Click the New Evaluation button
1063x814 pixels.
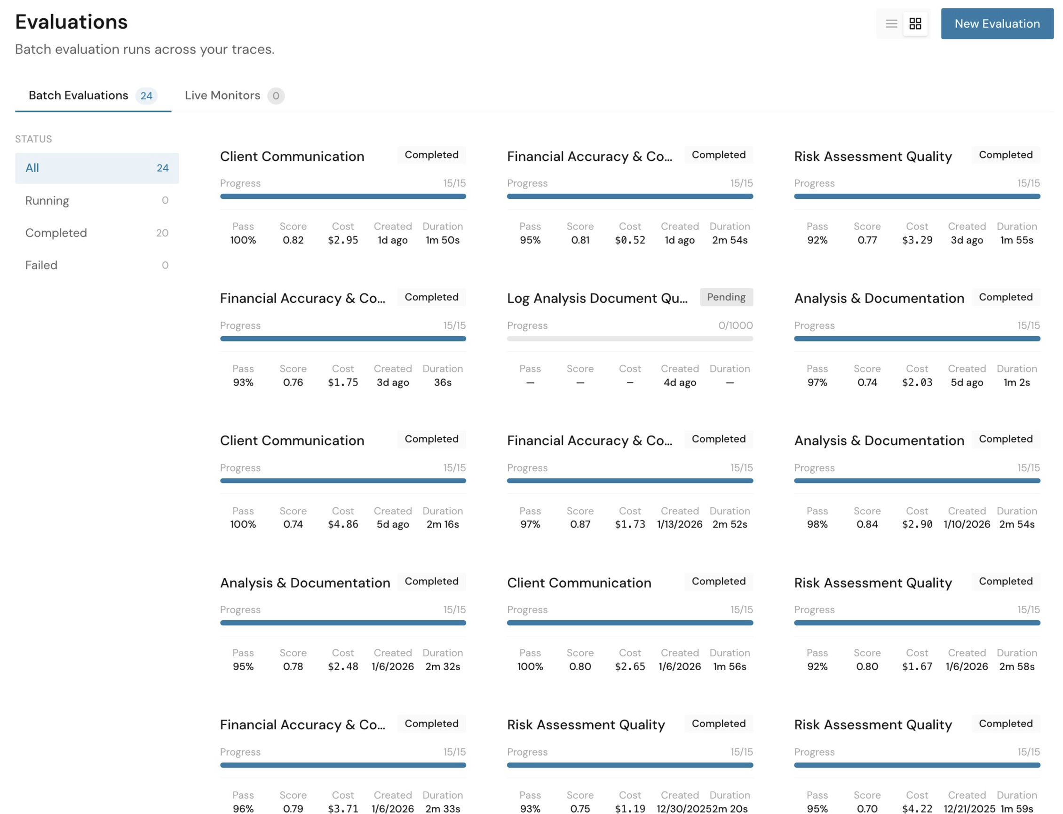pos(997,24)
